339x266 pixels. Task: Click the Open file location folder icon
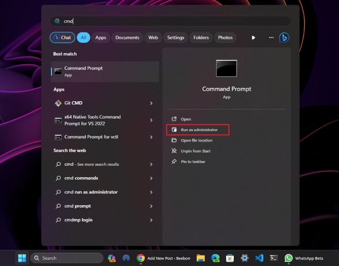pos(174,140)
